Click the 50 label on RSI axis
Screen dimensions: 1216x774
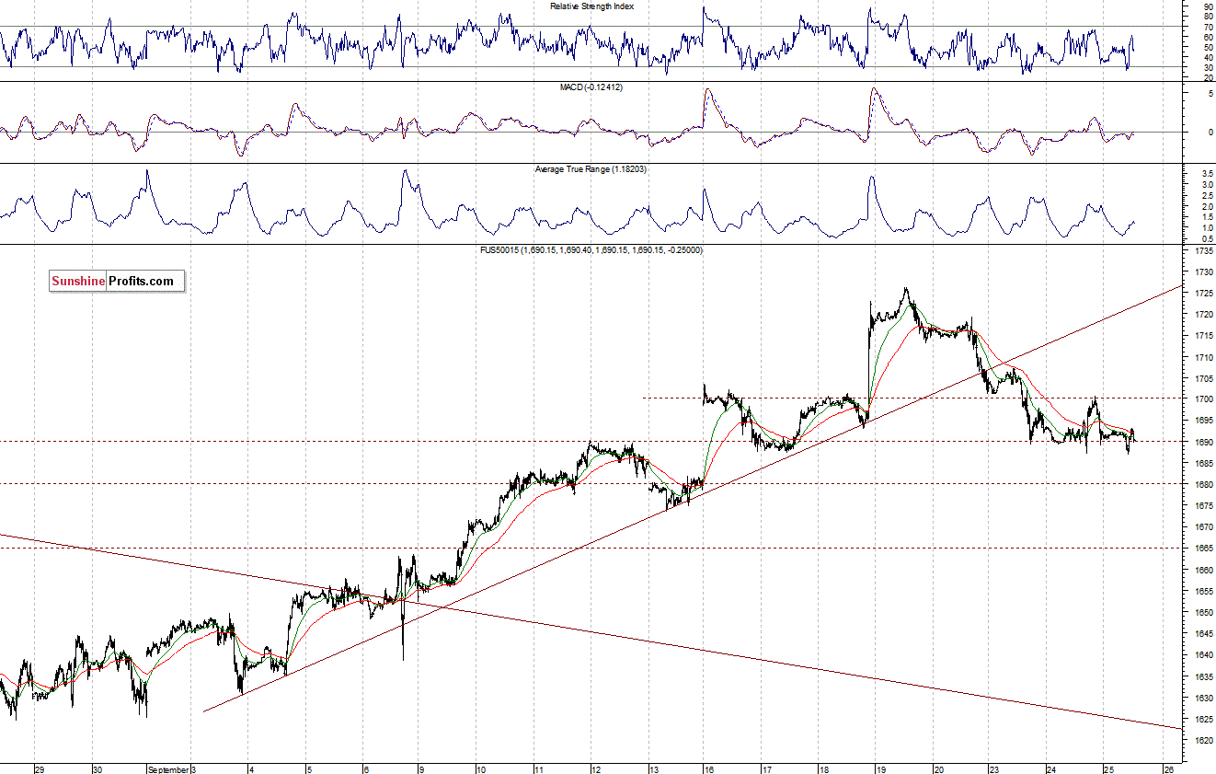(1207, 47)
